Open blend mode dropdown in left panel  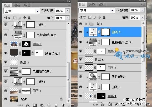tap(22, 11)
